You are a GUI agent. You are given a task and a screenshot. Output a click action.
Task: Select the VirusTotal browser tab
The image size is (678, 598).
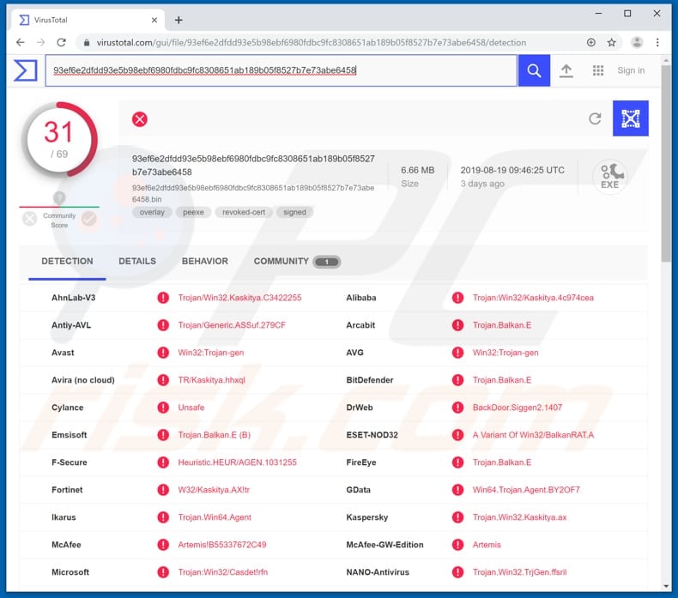(88, 20)
